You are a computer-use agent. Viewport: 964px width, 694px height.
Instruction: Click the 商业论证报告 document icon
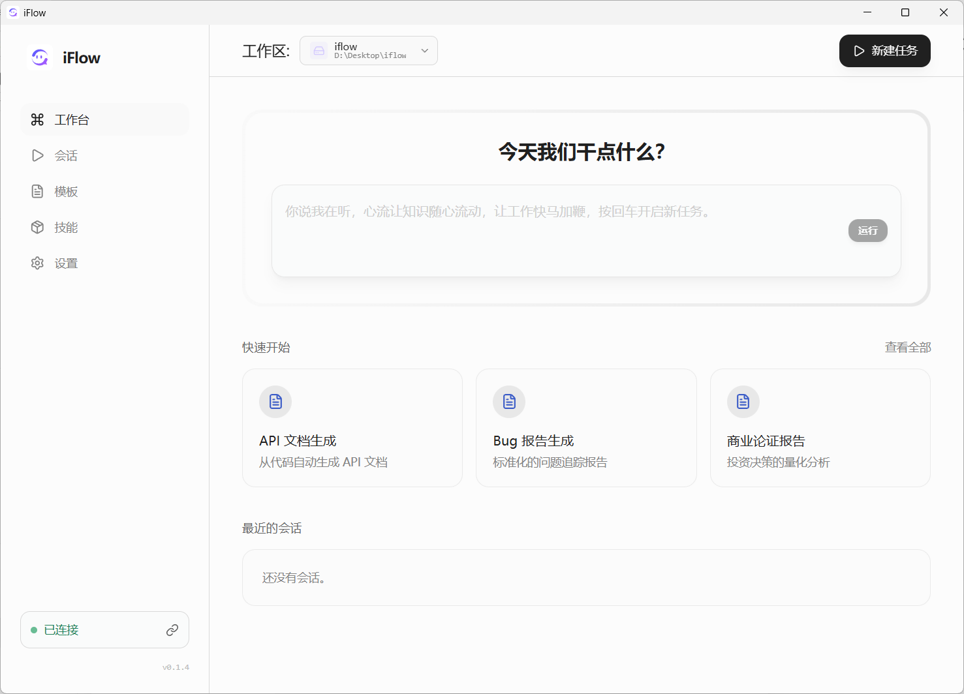pos(743,401)
